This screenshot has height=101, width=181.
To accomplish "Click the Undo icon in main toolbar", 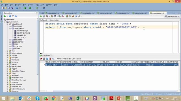I will 17,8.
